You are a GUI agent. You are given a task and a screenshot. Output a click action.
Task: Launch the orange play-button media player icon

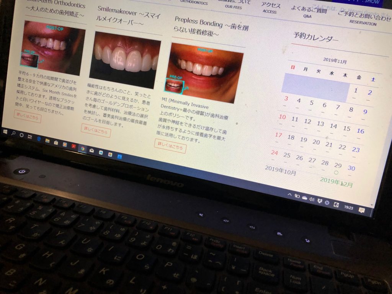(65, 144)
